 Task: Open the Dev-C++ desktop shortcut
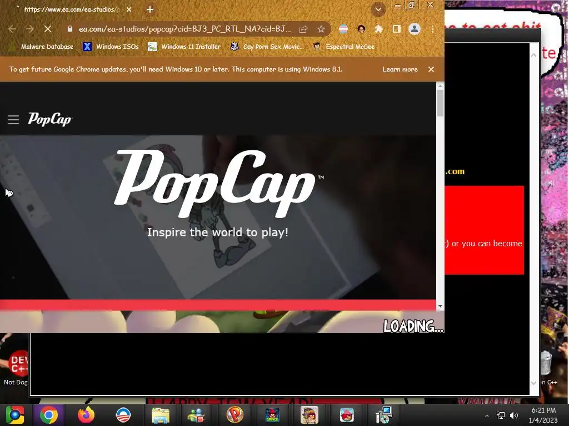pos(17,368)
